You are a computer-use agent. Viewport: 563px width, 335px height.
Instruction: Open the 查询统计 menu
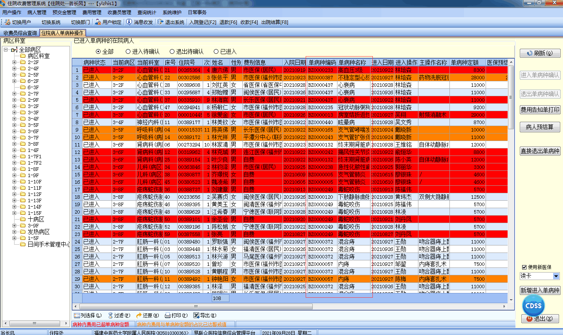click(147, 13)
